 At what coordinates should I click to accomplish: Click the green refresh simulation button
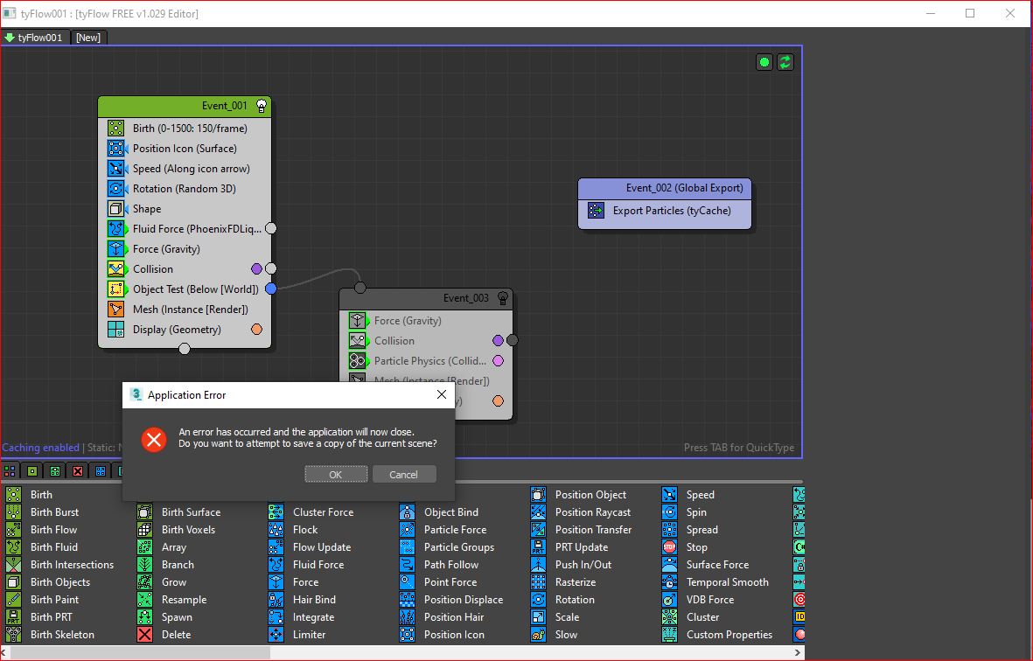coord(785,62)
